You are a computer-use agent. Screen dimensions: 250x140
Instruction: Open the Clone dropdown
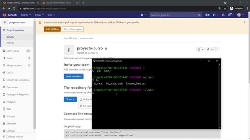[x=70, y=100]
